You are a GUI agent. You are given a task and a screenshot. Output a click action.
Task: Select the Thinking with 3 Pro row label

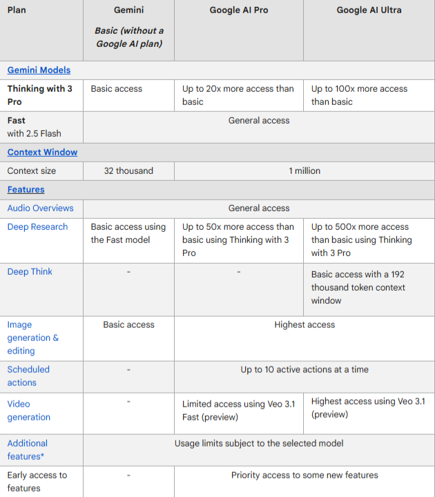coord(39,95)
